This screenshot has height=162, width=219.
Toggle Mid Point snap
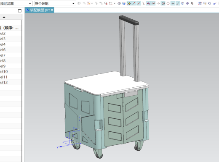pos(139,3)
